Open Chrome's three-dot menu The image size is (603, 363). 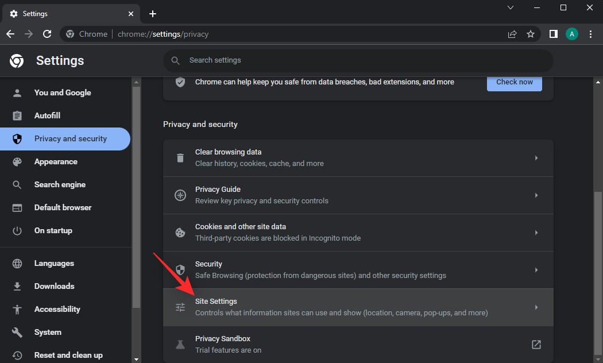pos(590,34)
